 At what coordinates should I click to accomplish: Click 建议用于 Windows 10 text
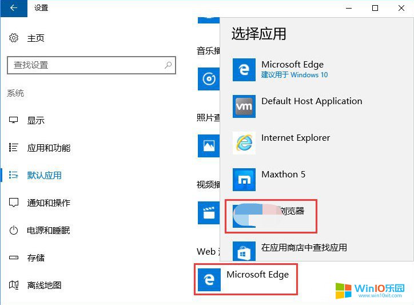pos(294,75)
